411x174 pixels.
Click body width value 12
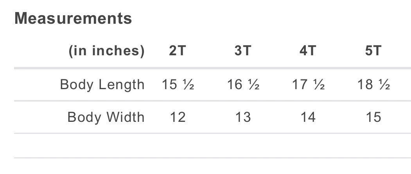tap(178, 117)
